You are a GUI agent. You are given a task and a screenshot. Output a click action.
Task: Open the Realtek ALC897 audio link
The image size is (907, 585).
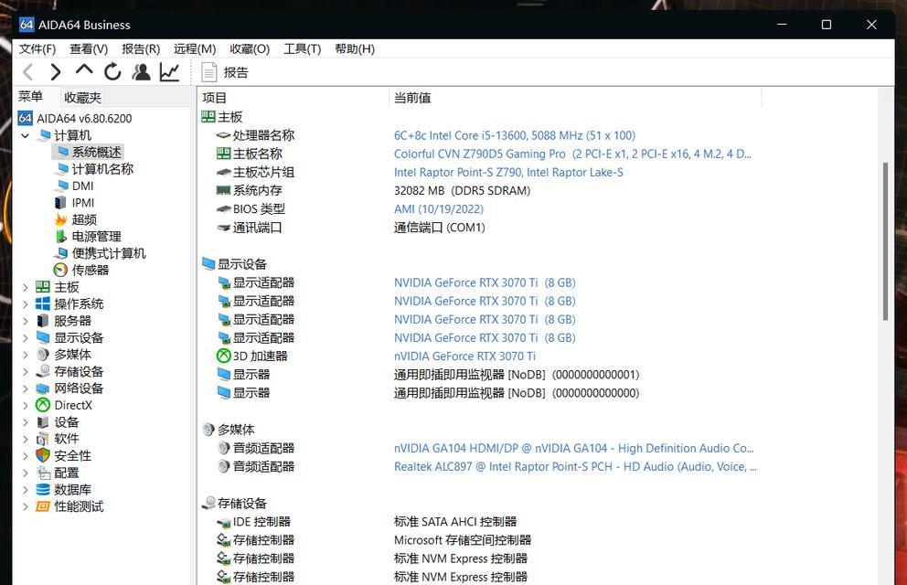pyautogui.click(x=575, y=466)
